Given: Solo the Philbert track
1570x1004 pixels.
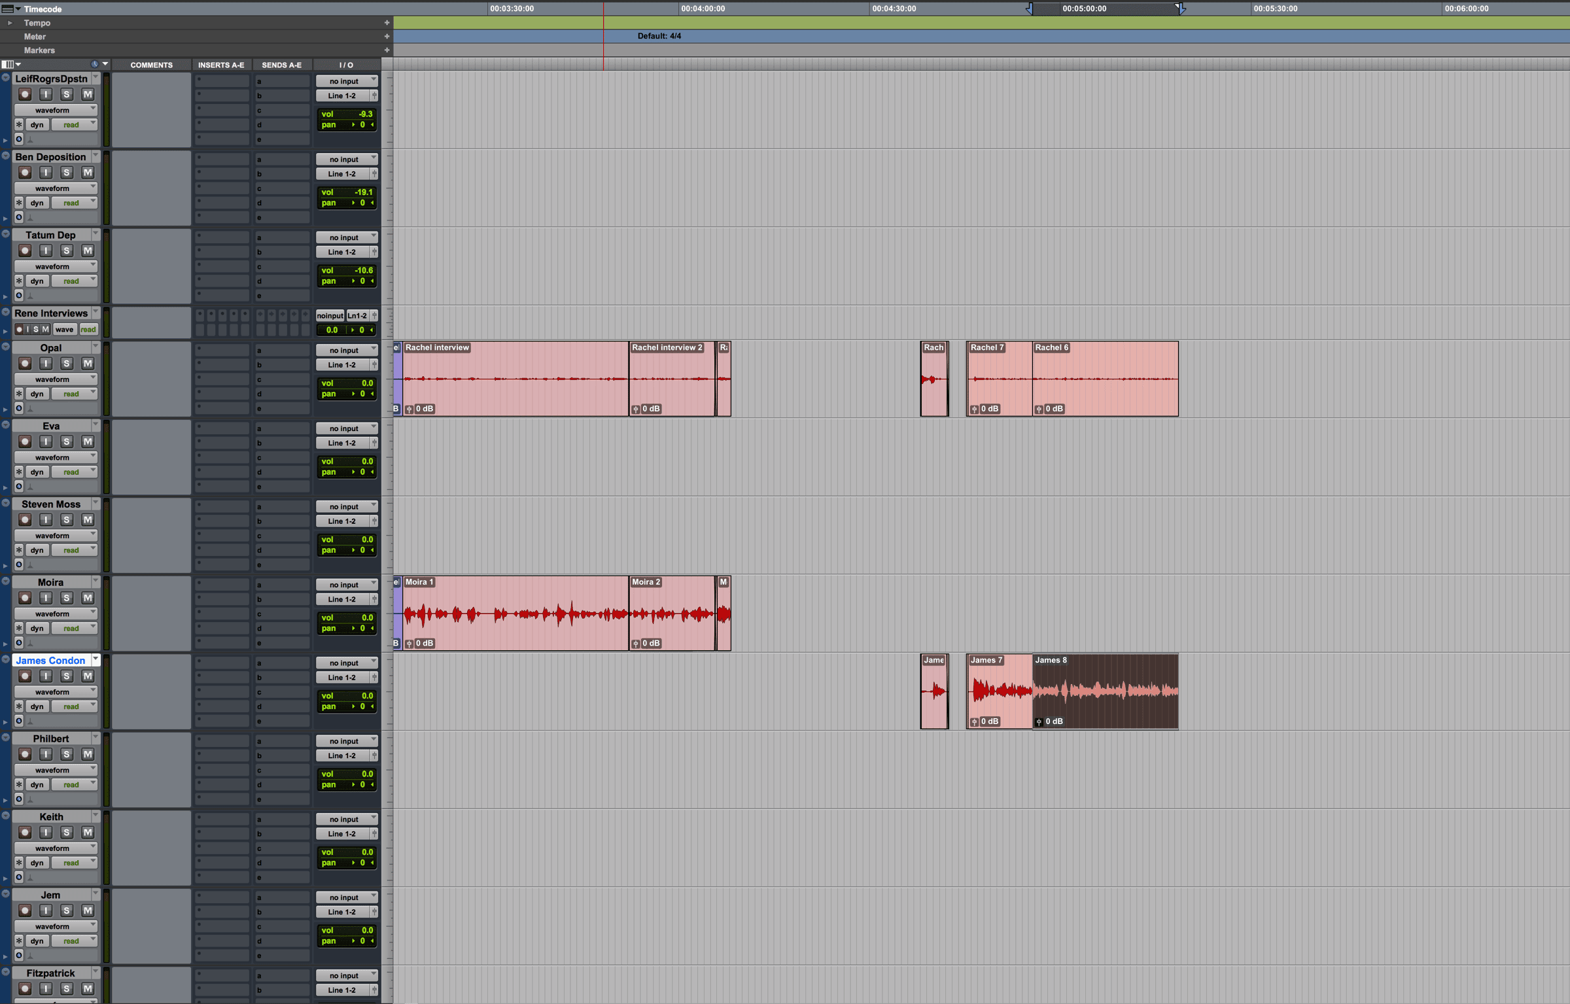Looking at the screenshot, I should click(67, 755).
